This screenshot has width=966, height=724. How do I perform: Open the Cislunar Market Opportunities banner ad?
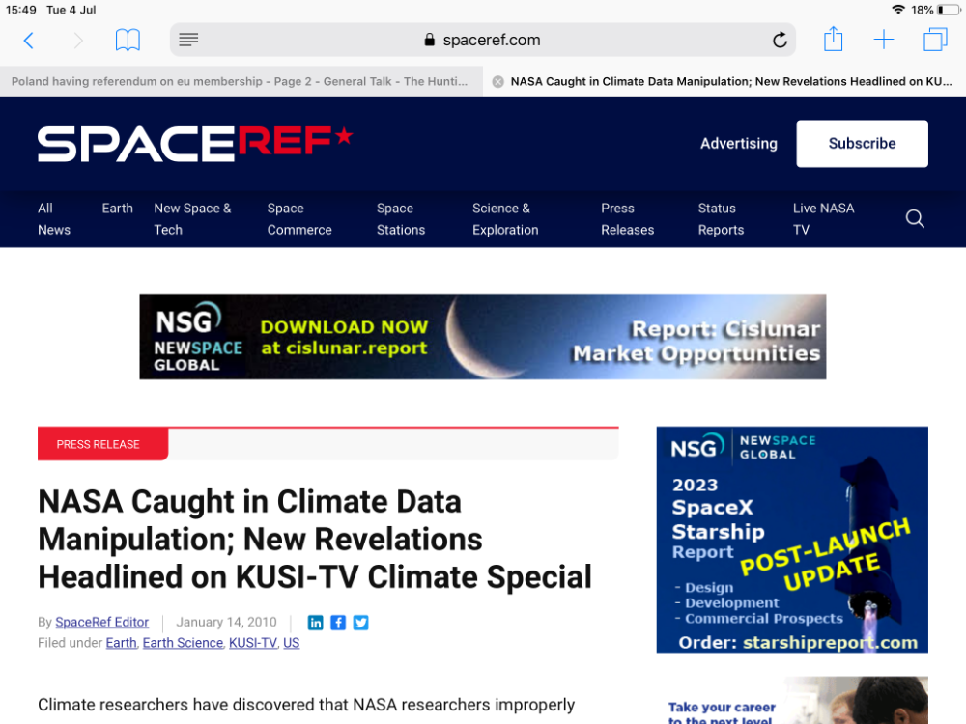(483, 337)
